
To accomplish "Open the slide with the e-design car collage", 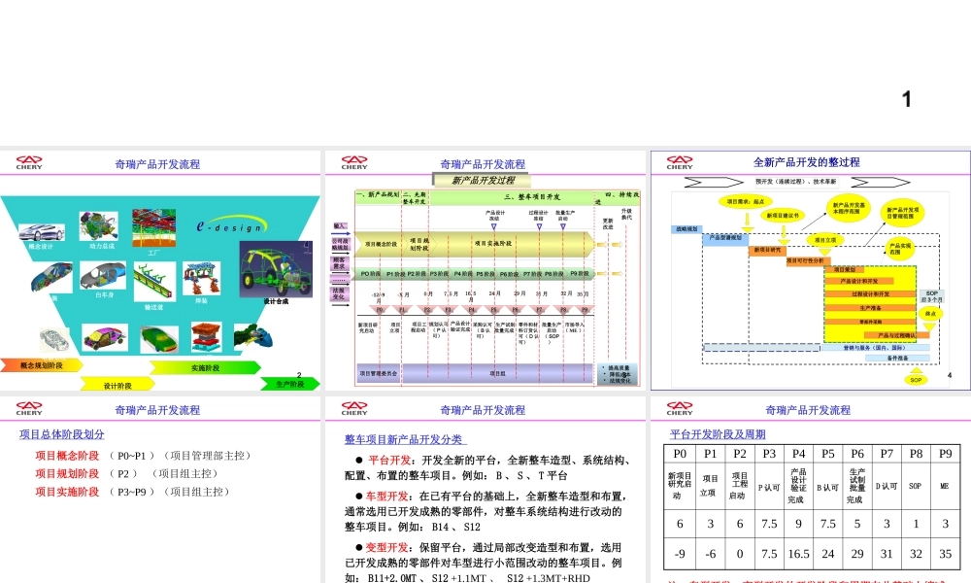I will pyautogui.click(x=160, y=270).
